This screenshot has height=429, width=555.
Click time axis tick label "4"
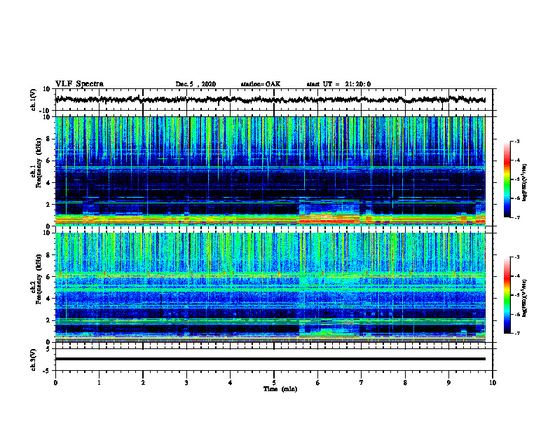(x=231, y=383)
